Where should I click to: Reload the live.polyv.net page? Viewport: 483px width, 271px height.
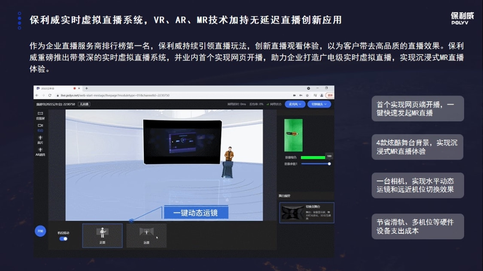50,95
